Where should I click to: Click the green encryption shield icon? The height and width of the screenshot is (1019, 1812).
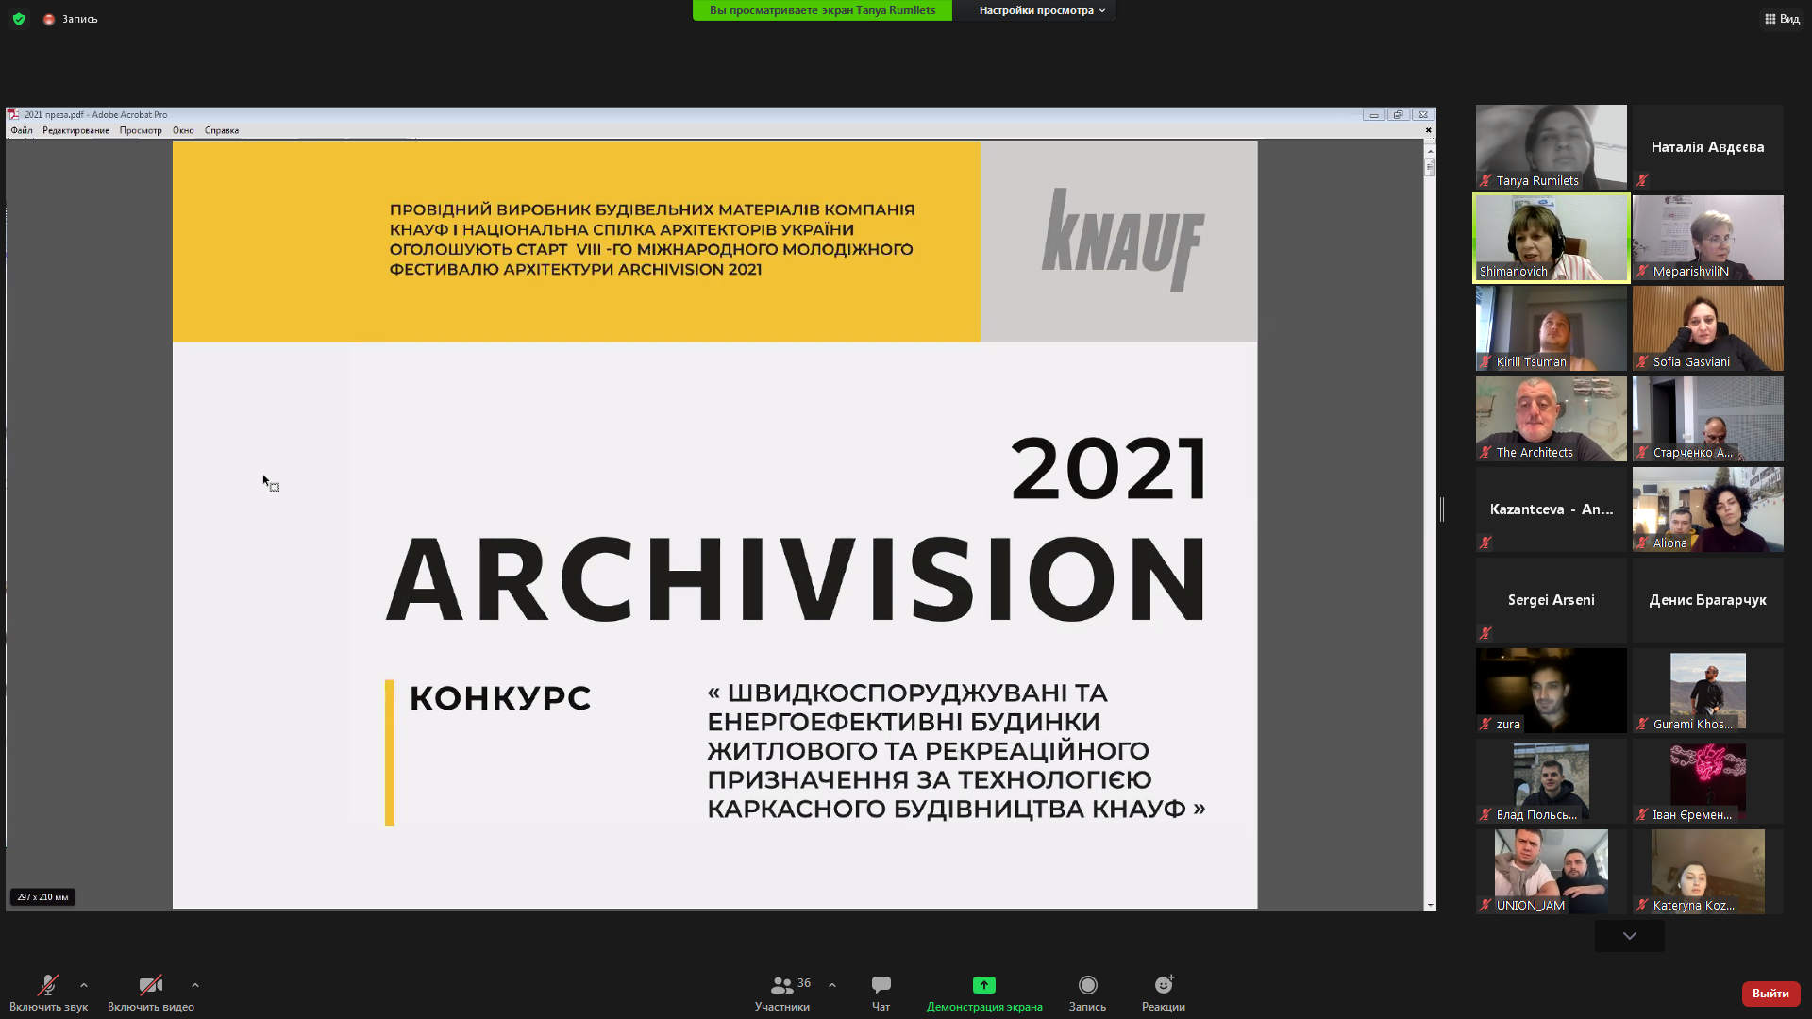click(19, 19)
